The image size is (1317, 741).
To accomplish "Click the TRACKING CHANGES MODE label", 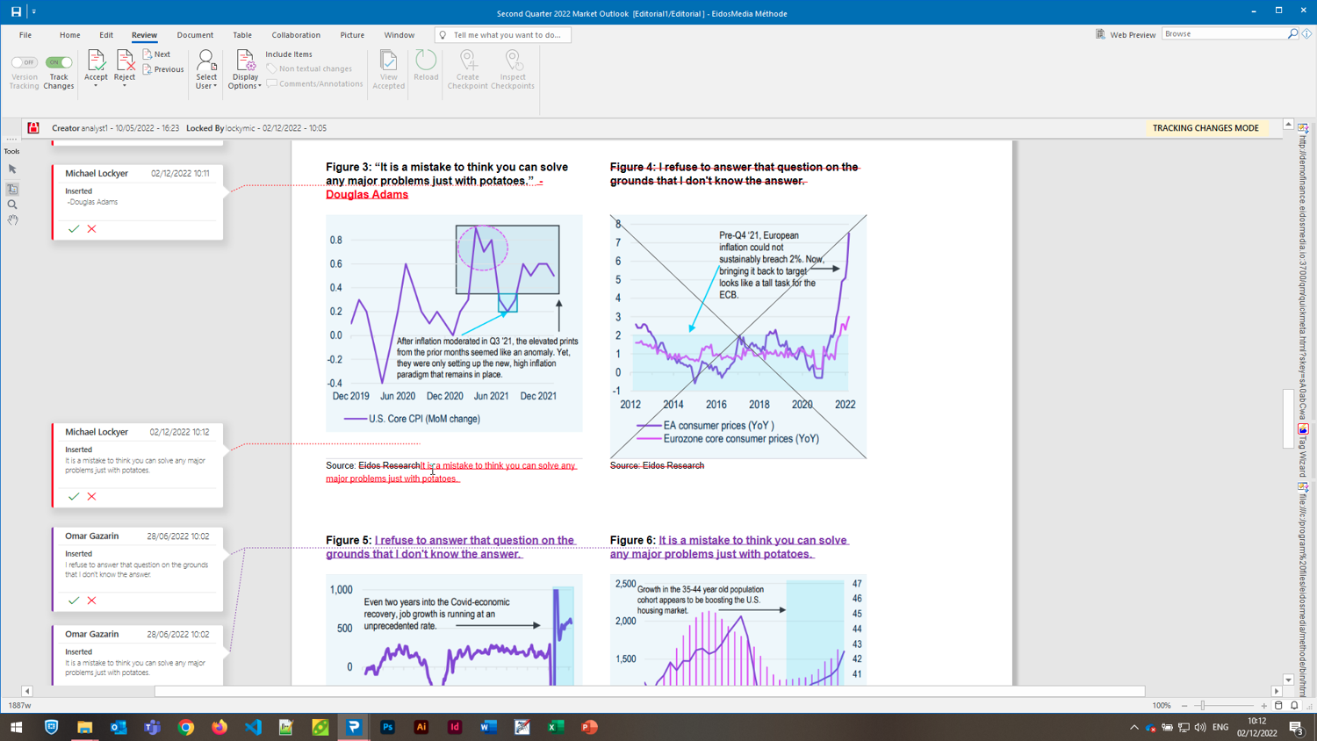I will (1205, 128).
